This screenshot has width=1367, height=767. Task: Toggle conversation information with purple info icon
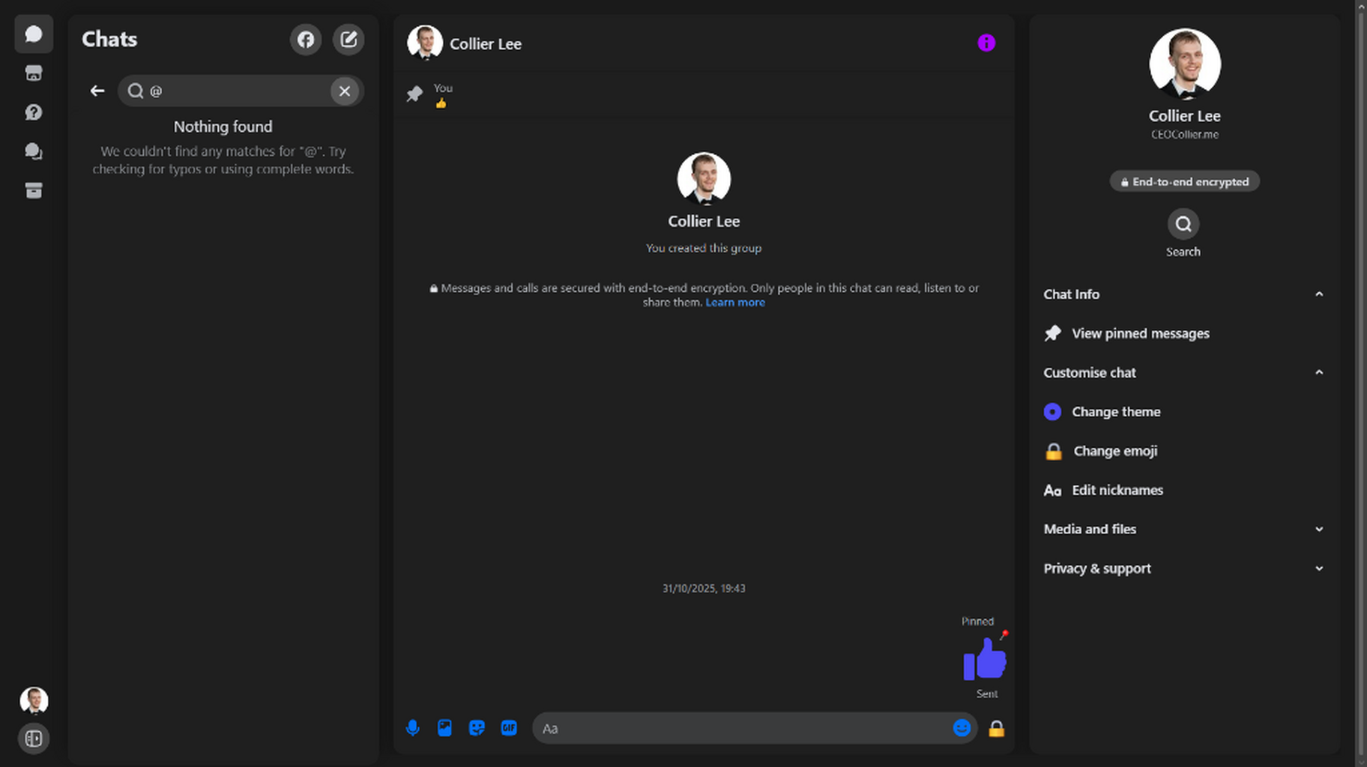(x=986, y=43)
